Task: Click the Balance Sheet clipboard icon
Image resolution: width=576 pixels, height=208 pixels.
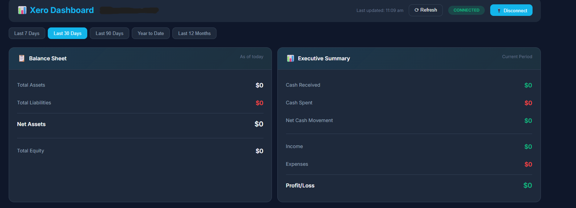Action: pos(22,58)
